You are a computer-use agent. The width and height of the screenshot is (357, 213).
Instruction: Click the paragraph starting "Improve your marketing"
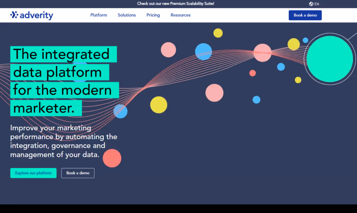(x=64, y=141)
